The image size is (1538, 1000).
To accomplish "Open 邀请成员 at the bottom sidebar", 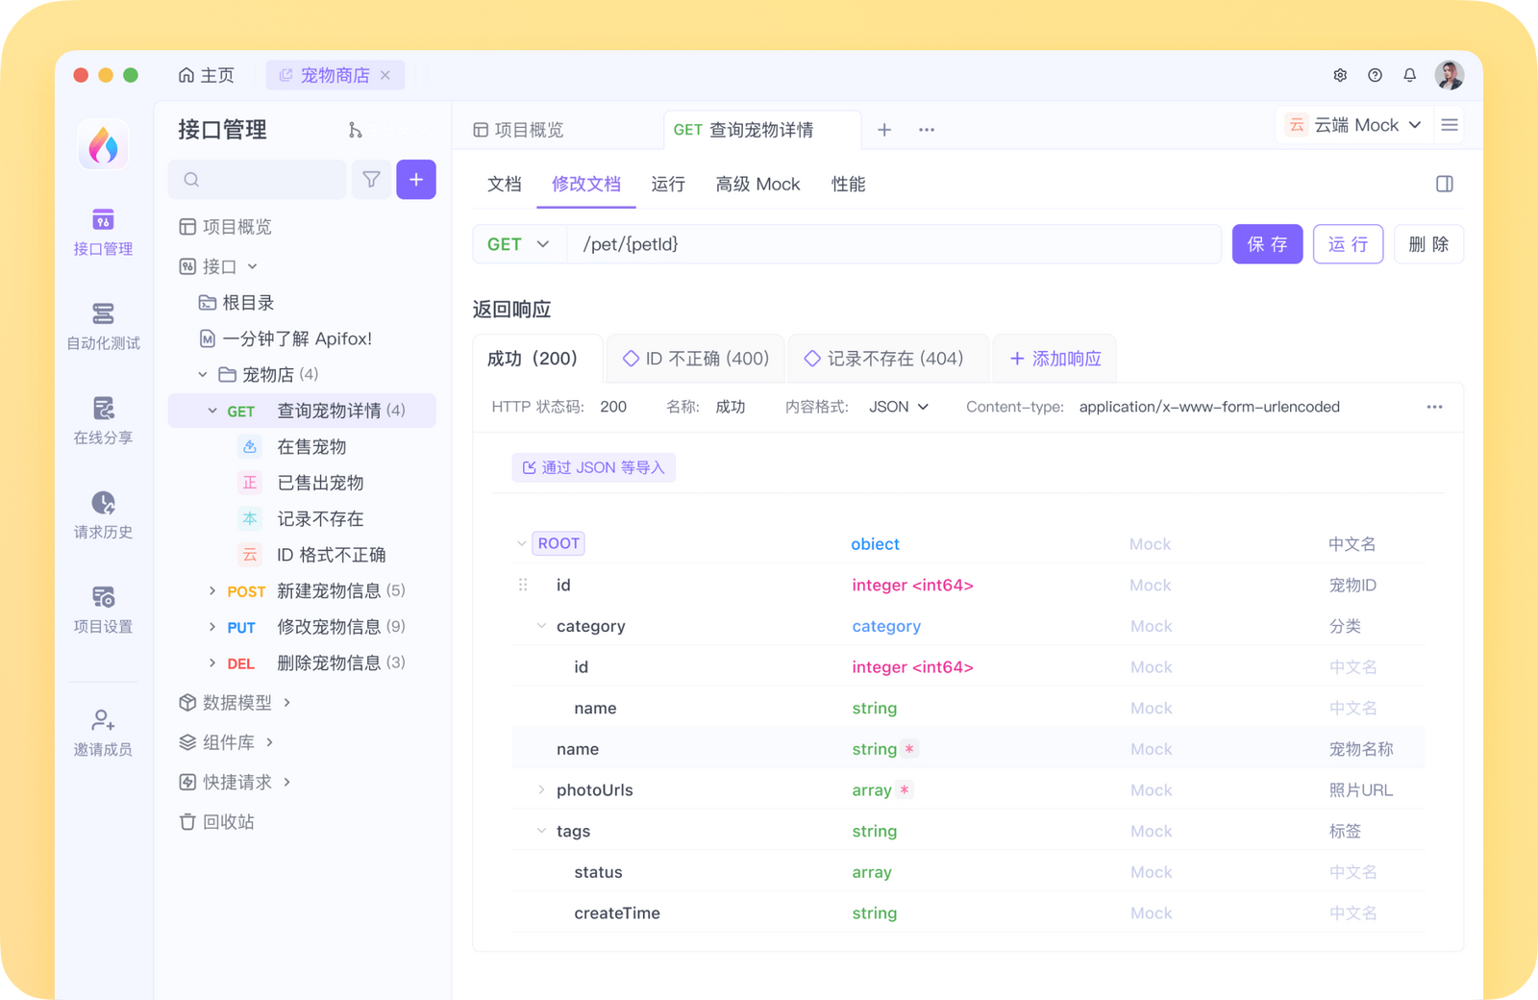I will [102, 731].
